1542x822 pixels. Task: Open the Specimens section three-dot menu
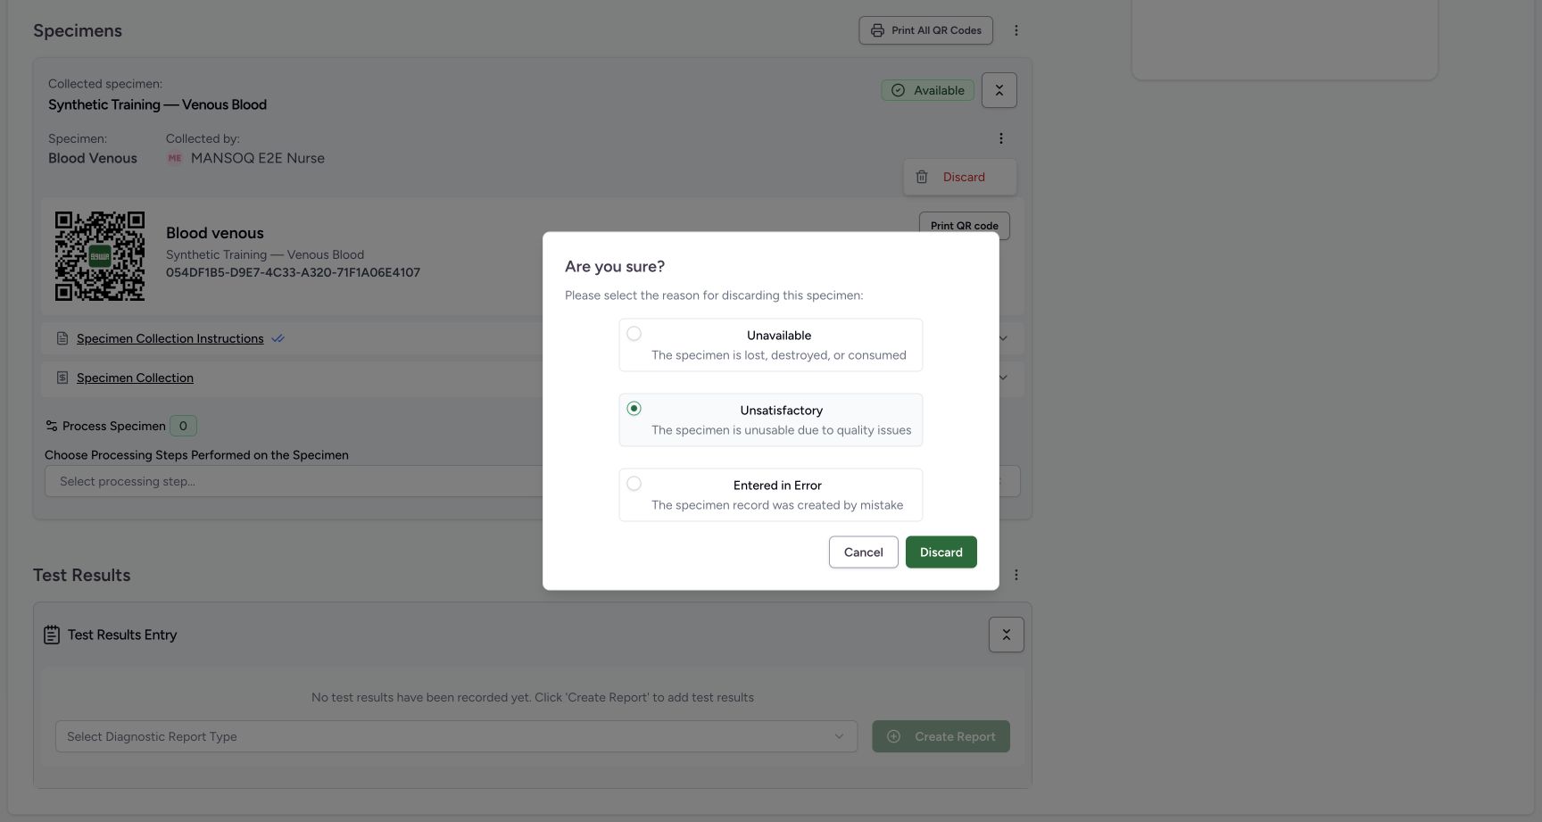(x=1016, y=30)
